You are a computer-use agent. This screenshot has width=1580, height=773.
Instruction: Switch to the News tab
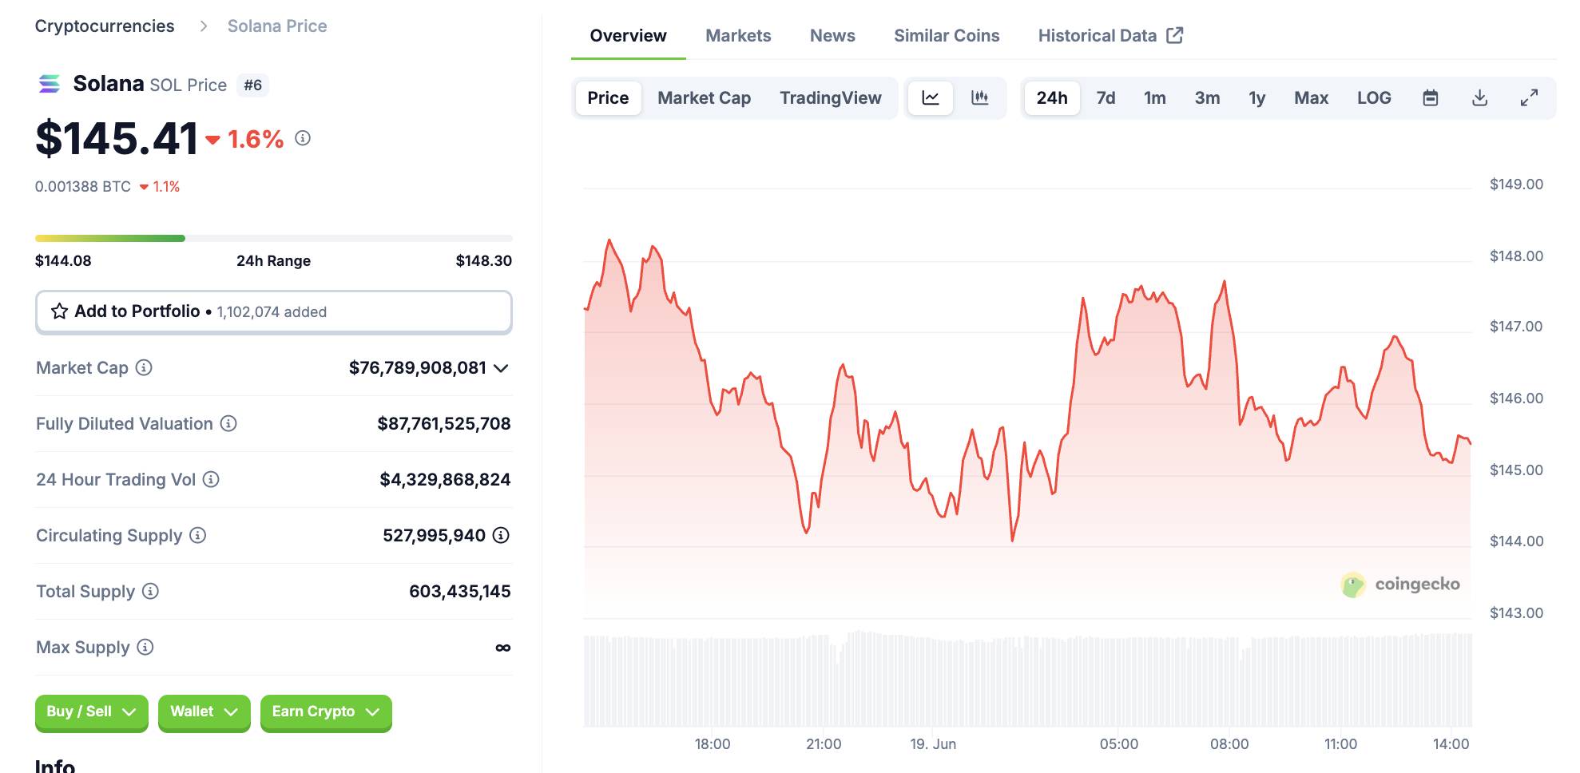[832, 36]
